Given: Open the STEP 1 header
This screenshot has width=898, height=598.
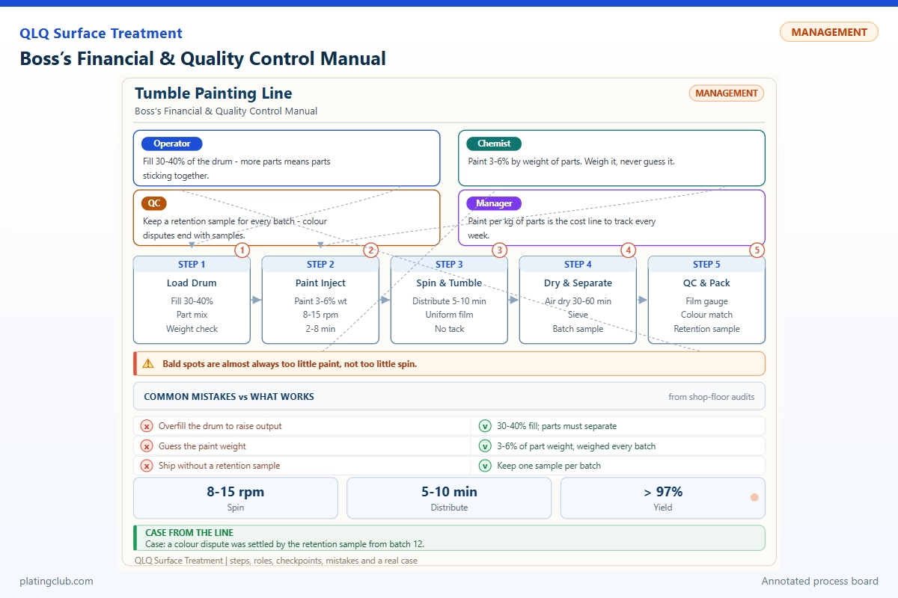Looking at the screenshot, I should pos(192,265).
